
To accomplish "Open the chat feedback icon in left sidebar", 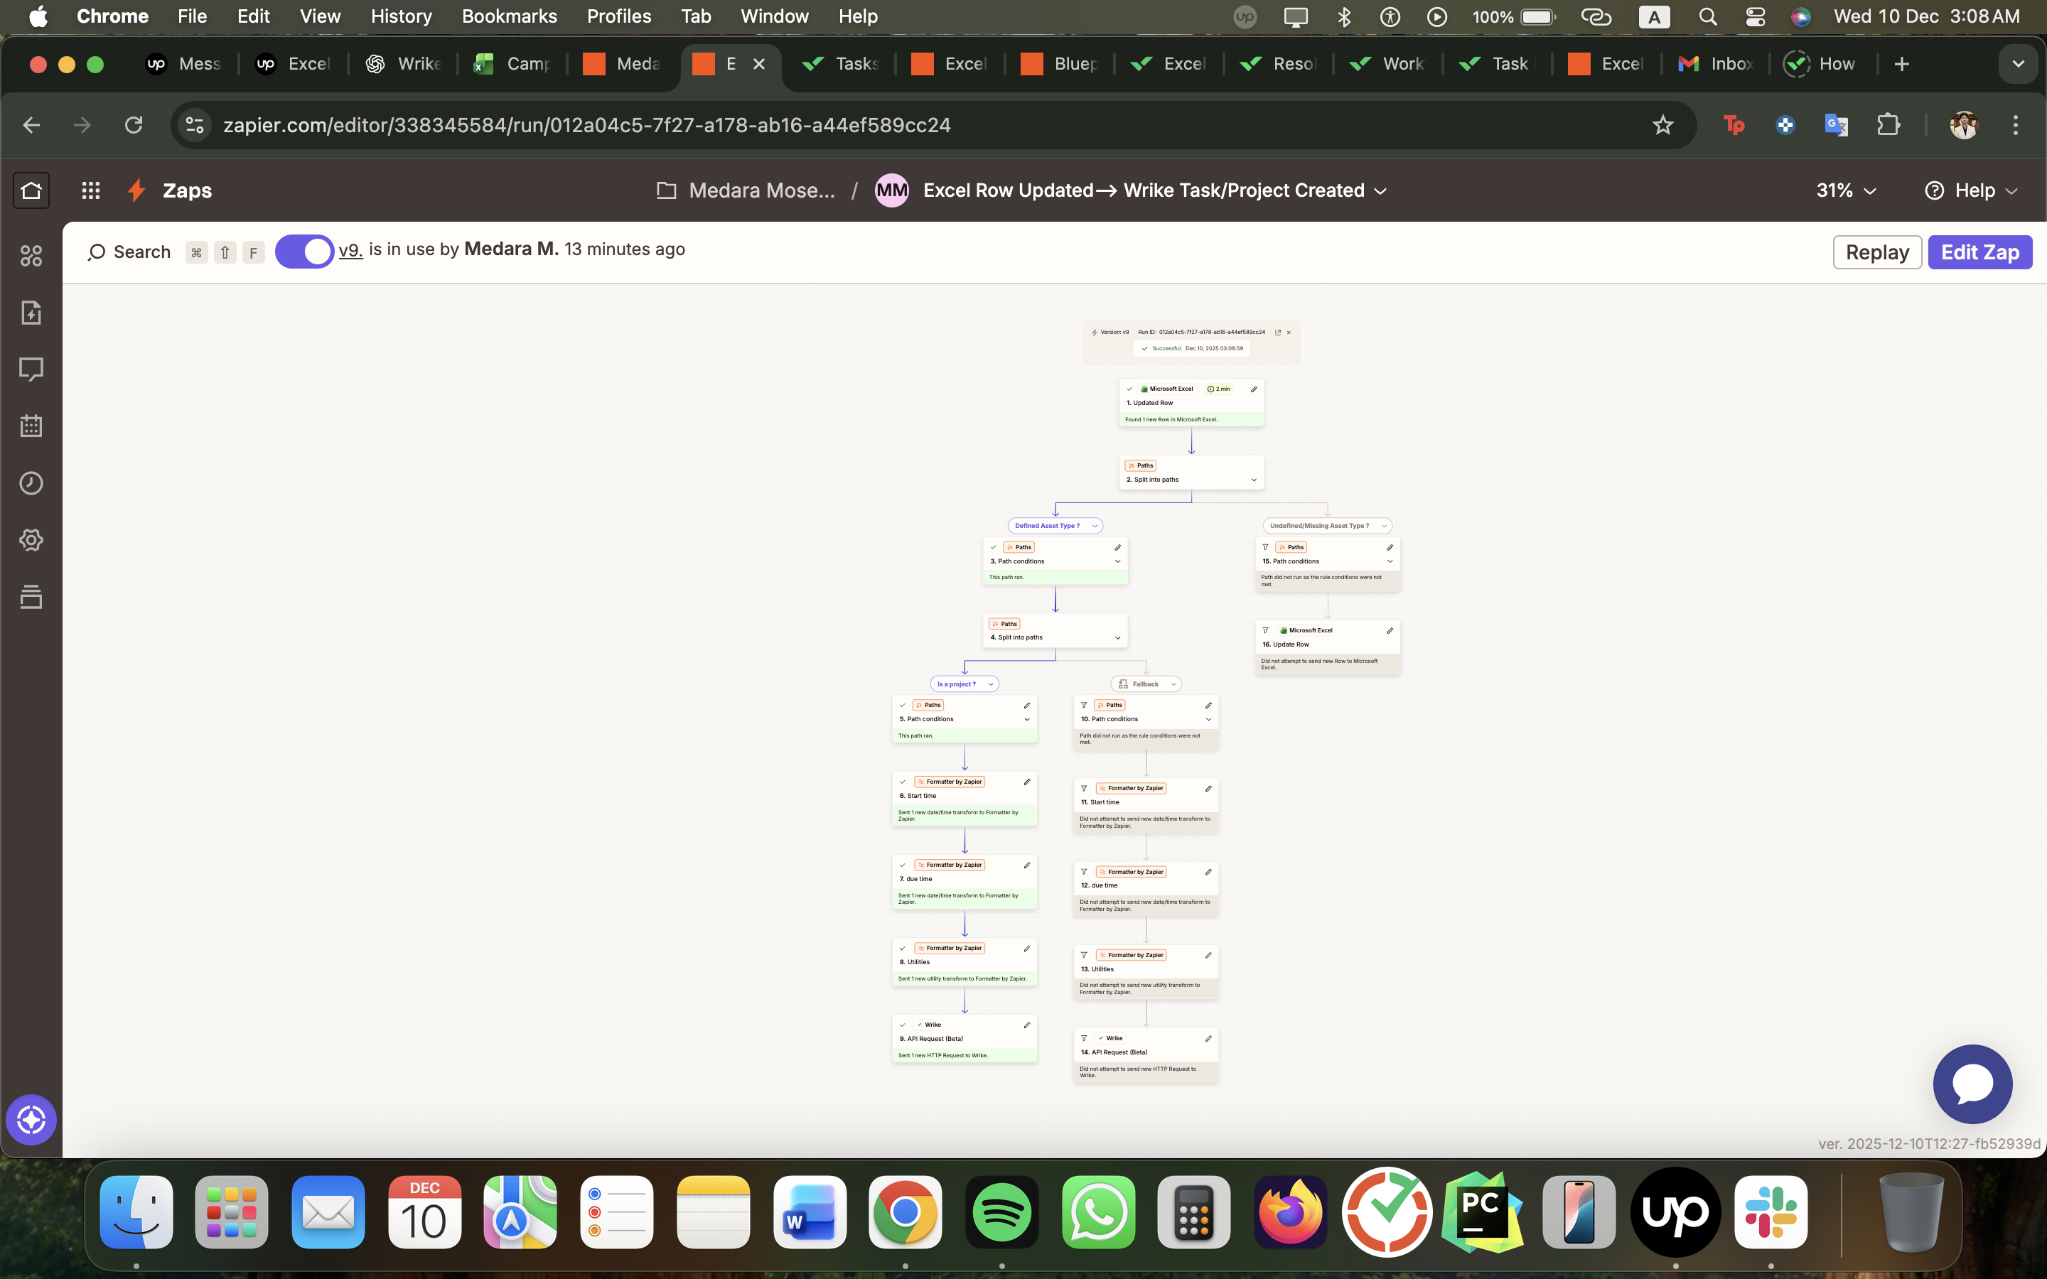I will [31, 369].
